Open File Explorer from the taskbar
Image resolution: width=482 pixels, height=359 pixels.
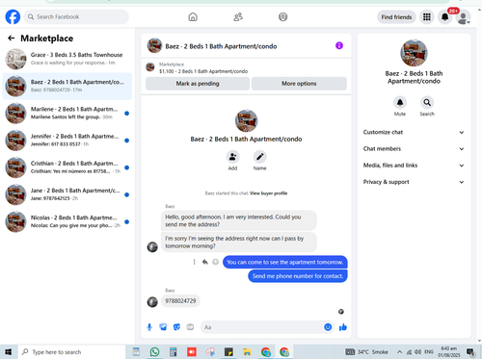coord(247,352)
